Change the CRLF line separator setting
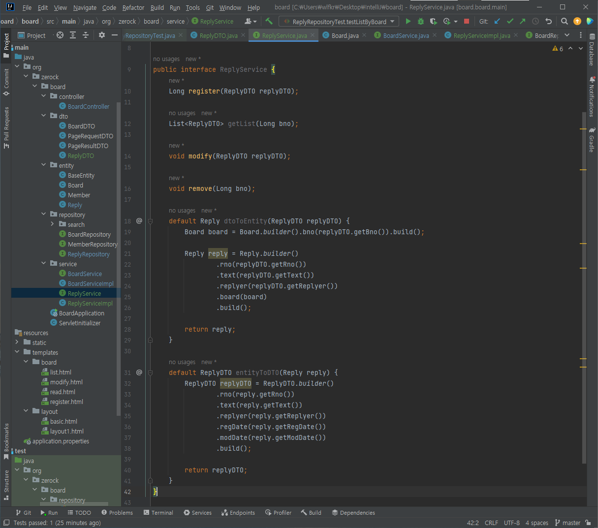The image size is (598, 528). (x=491, y=523)
